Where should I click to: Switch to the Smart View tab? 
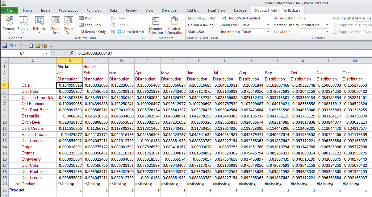click(x=216, y=10)
